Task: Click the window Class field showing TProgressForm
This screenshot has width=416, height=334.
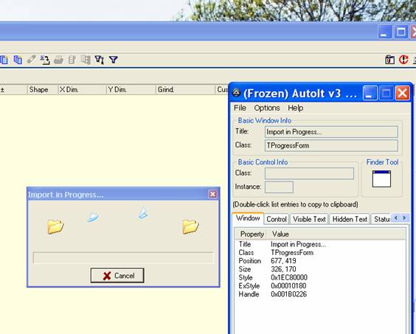Action: coord(331,146)
